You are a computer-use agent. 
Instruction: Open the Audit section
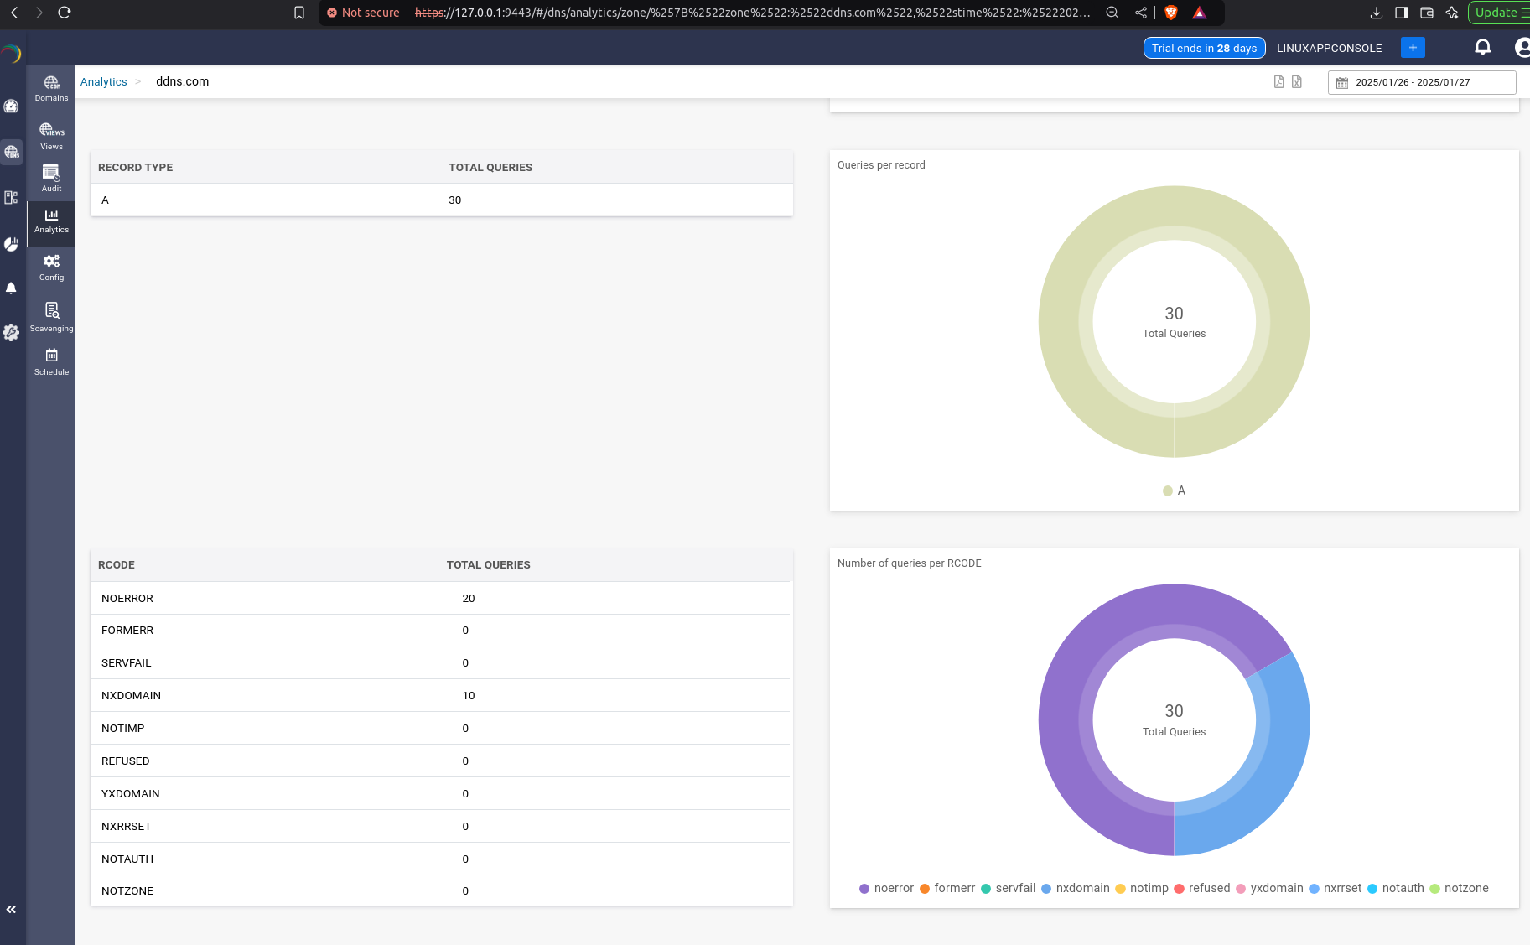[x=51, y=178]
